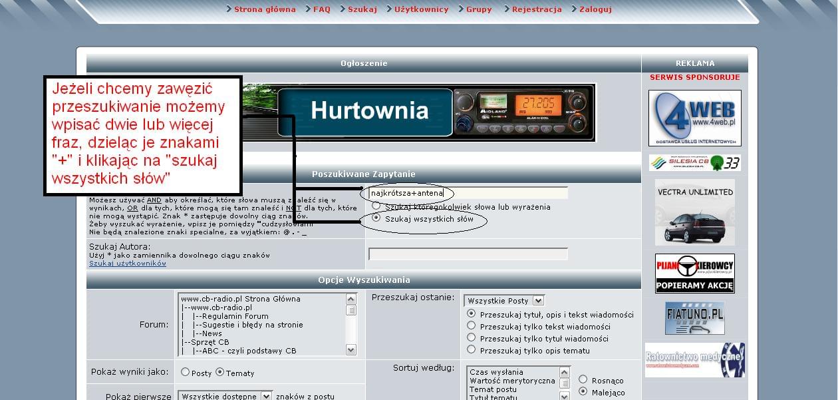
Task: Select 'Szukaj wszystkich słów' radio button
Action: coord(376,218)
